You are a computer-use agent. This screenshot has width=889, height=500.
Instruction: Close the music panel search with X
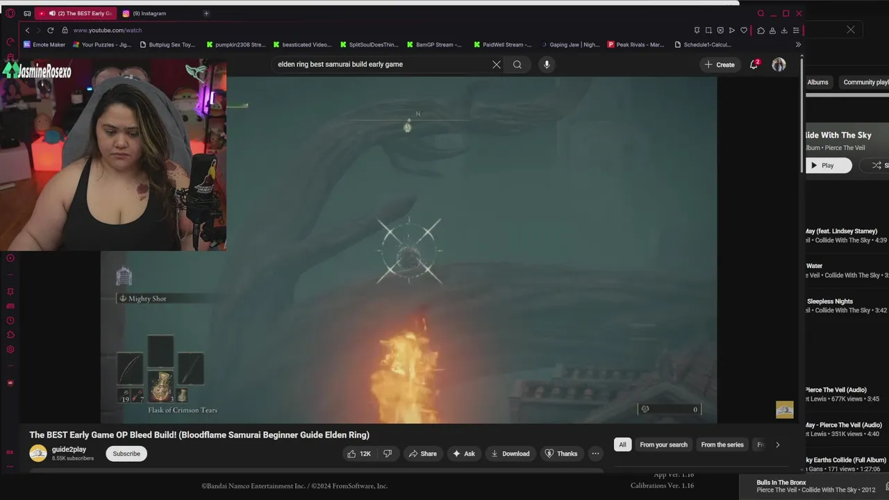[x=851, y=30]
